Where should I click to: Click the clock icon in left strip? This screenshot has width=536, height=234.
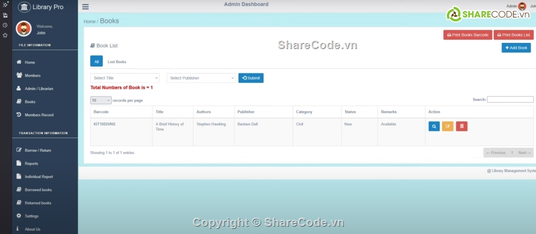point(5,25)
